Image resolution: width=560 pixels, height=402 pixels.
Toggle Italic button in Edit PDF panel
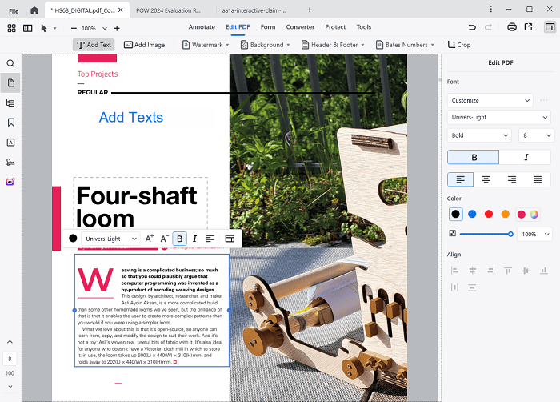point(525,157)
